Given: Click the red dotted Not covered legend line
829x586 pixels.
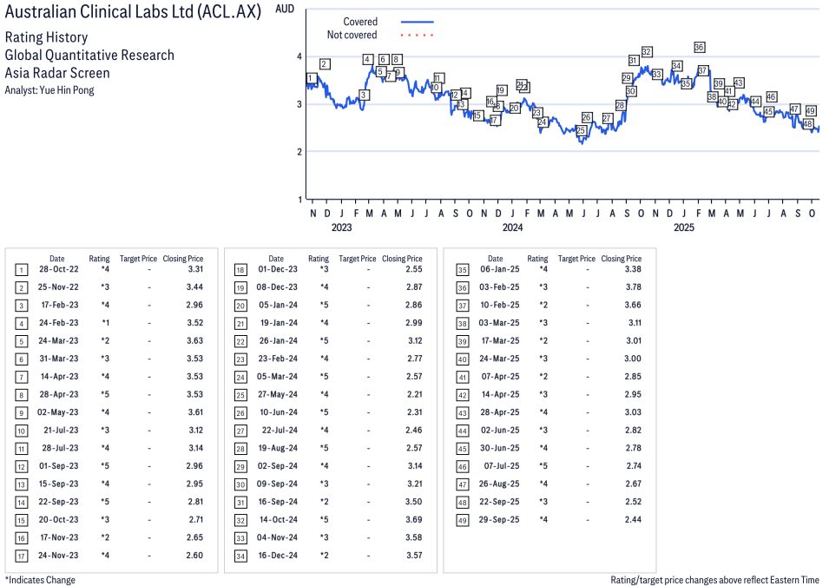Looking at the screenshot, I should pos(417,36).
